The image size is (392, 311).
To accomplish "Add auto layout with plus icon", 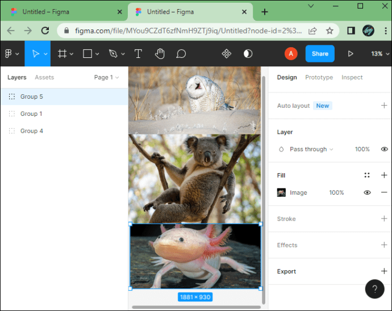I will (384, 106).
